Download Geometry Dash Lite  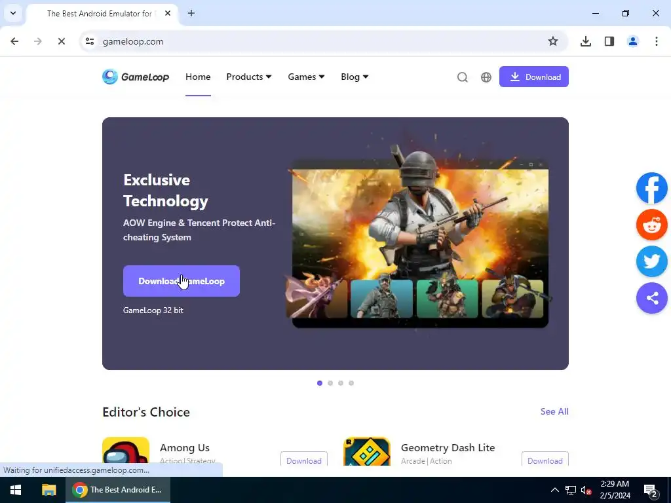coord(545,460)
